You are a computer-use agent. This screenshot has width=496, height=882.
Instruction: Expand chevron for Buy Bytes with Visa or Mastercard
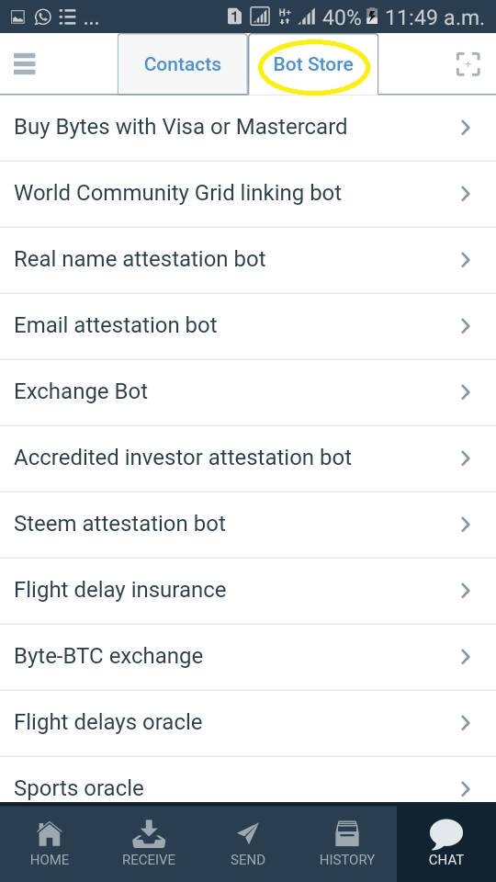pyautogui.click(x=465, y=128)
